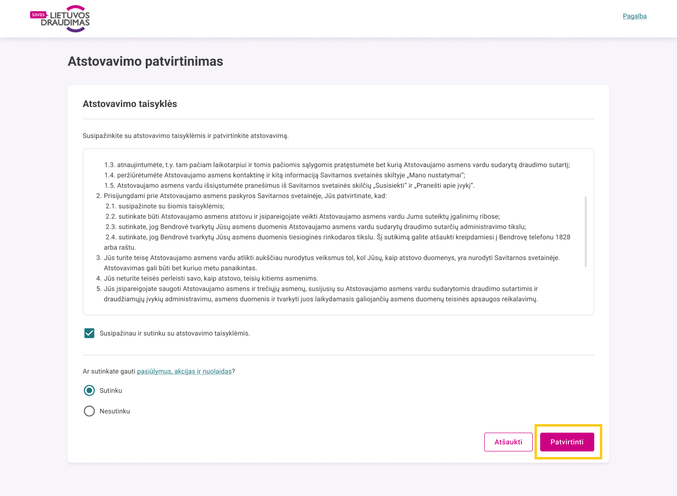Image resolution: width=677 pixels, height=496 pixels.
Task: Select the Nesutinku radio button
Action: point(89,411)
